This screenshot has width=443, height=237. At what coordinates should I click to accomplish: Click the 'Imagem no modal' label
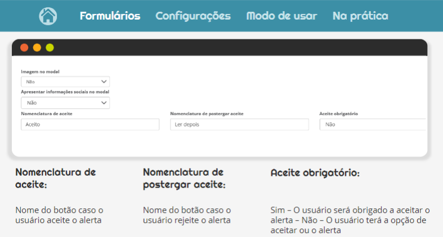point(40,71)
